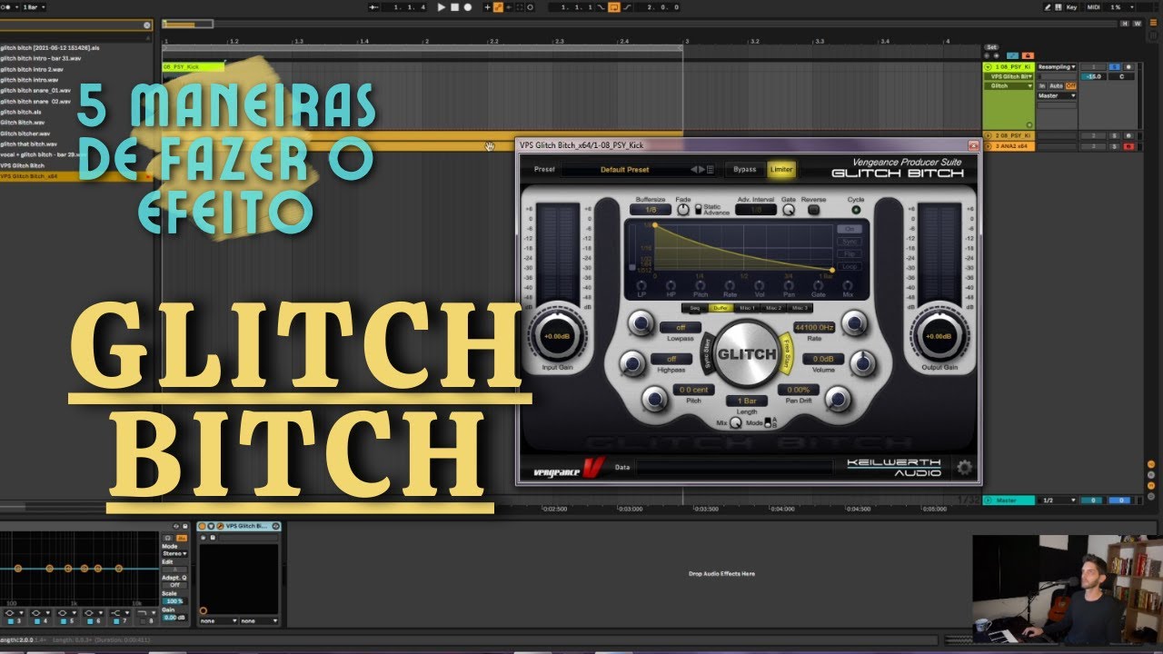Switch to the Misc 3 tab

click(800, 308)
